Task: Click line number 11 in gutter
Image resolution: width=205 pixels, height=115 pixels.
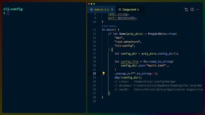Action: click(x=94, y=30)
